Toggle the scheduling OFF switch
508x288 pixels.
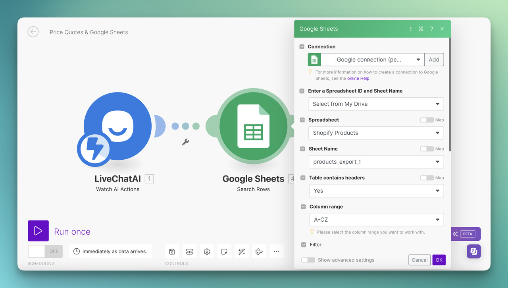(x=45, y=251)
